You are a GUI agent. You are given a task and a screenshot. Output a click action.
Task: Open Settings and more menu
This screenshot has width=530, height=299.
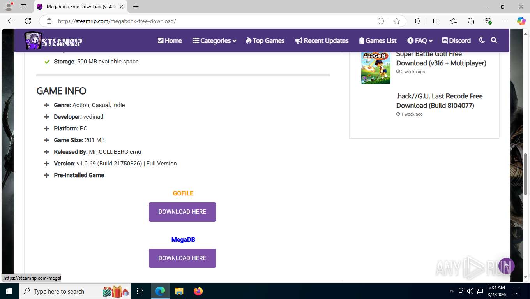pos(505,21)
